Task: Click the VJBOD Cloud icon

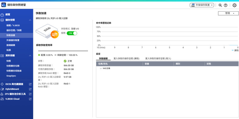Action: point(2,99)
